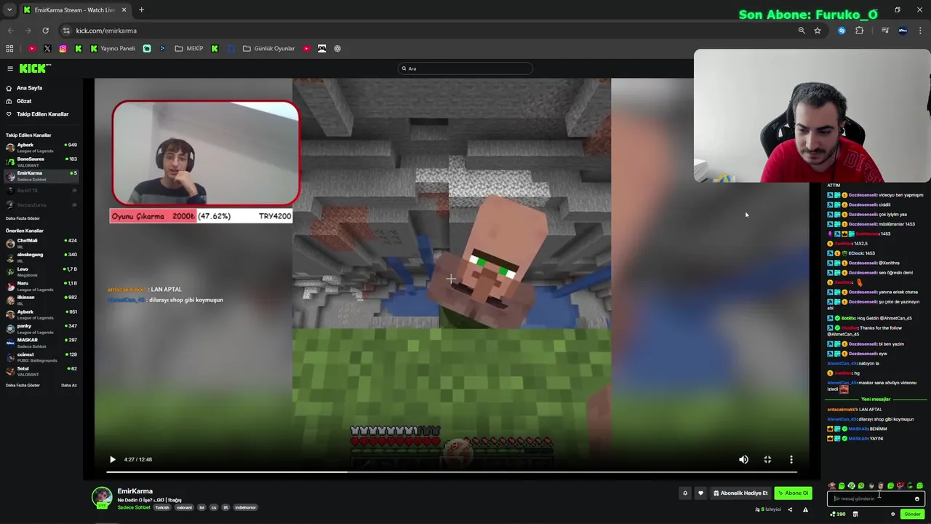Click the Ara search field
Viewport: 931px width, 524px height.
coord(465,68)
